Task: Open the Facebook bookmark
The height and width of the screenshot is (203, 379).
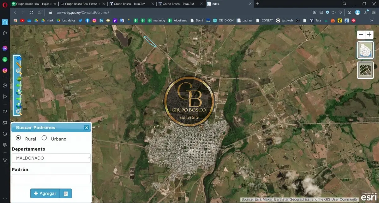Action: [87, 21]
